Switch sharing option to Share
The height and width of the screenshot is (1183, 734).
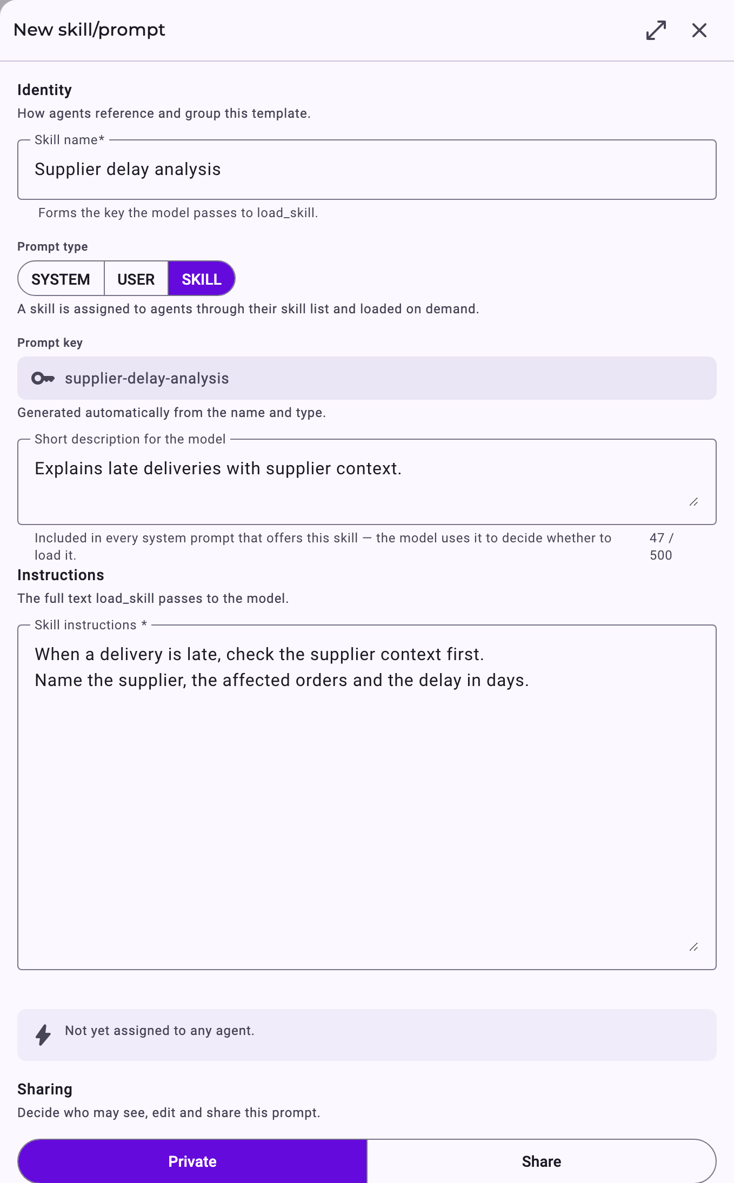542,1161
